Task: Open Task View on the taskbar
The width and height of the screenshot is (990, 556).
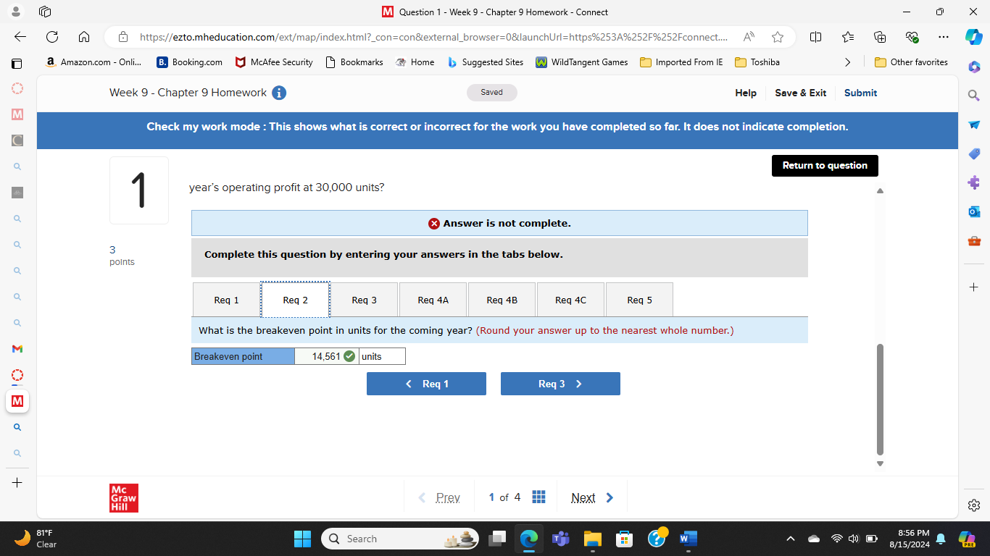Action: click(x=497, y=539)
